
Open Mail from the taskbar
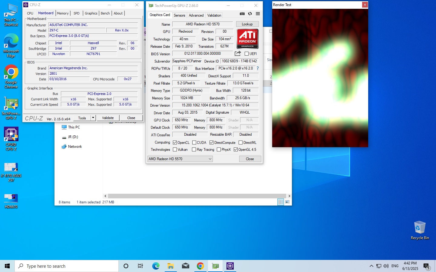[185, 266]
